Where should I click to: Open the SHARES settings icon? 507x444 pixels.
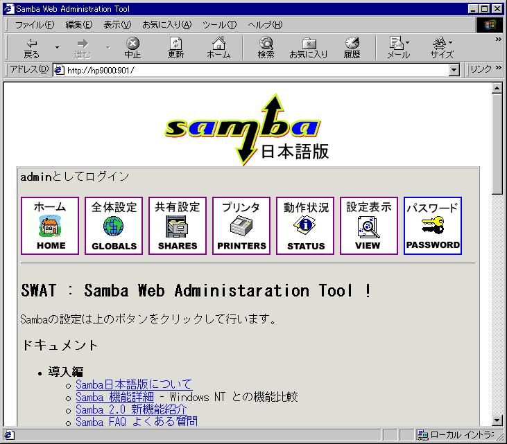point(177,226)
